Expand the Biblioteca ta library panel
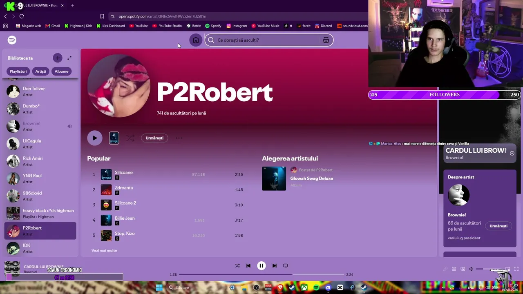This screenshot has width=523, height=294. coord(69,58)
